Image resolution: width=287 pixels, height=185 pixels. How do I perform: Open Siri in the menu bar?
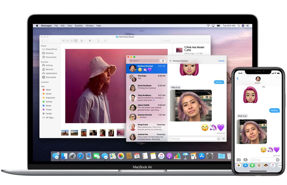[243, 26]
